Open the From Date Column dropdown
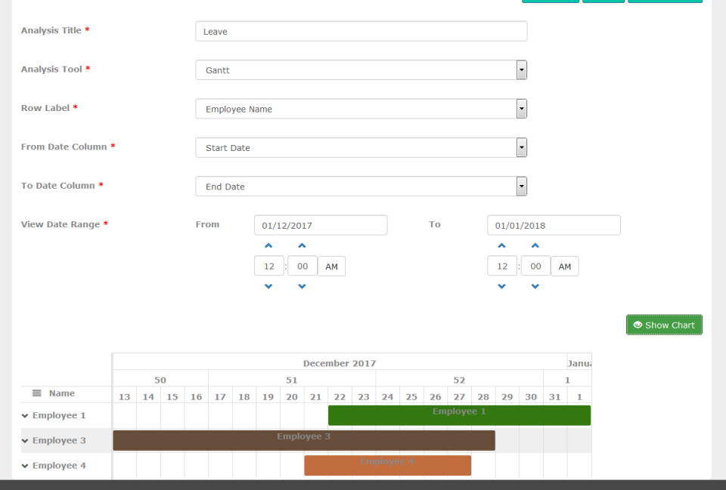Image resolution: width=726 pixels, height=490 pixels. (521, 147)
